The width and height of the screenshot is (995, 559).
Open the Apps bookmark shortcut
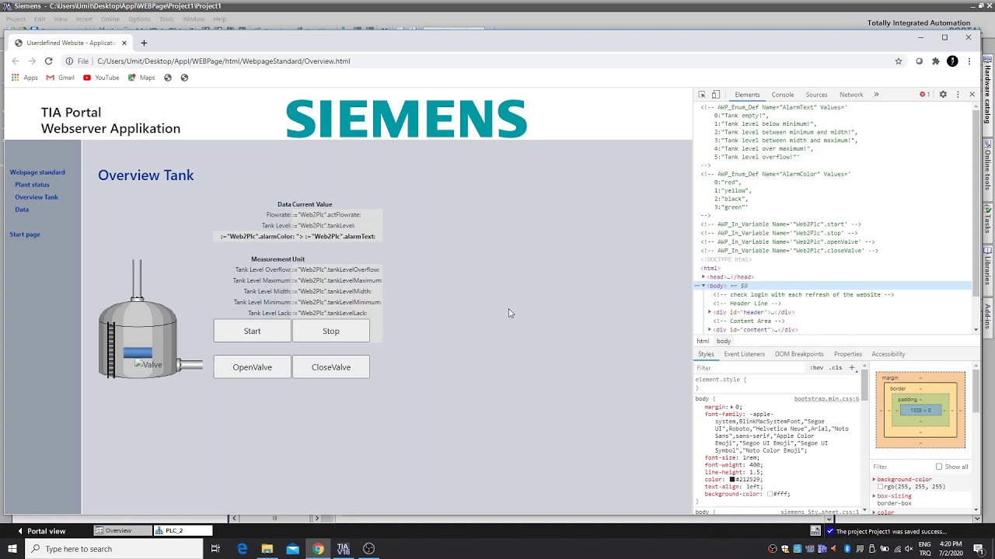(24, 78)
